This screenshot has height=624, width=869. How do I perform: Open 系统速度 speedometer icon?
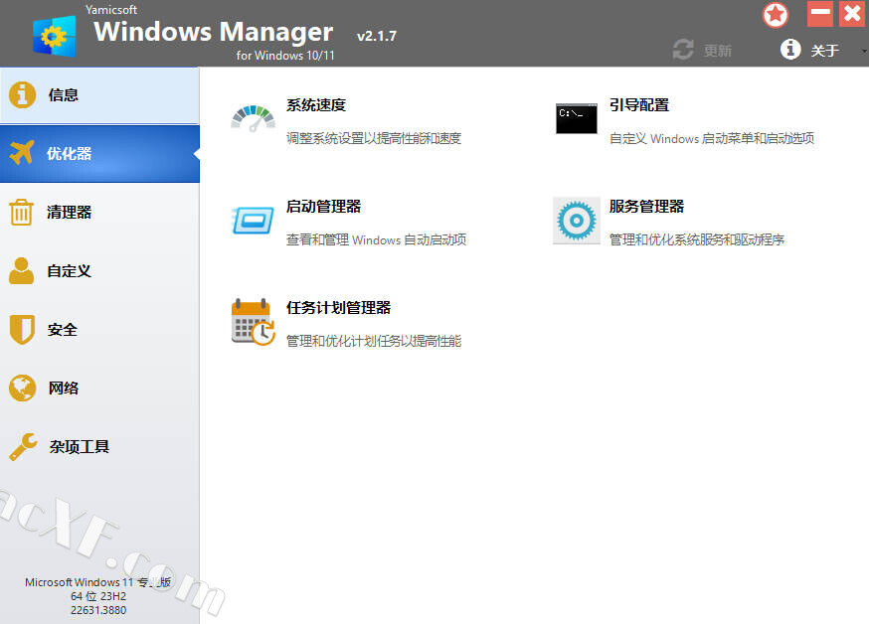[254, 118]
